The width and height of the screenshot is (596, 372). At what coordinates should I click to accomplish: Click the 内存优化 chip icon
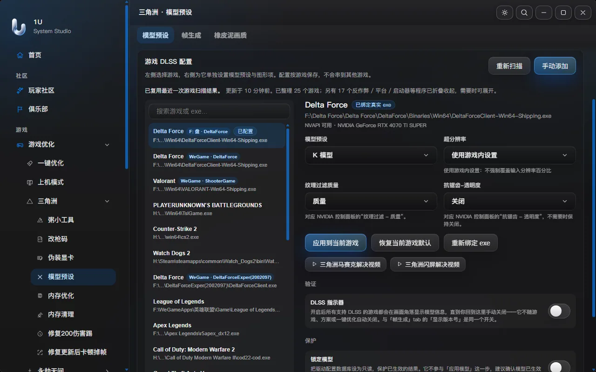[x=40, y=296]
